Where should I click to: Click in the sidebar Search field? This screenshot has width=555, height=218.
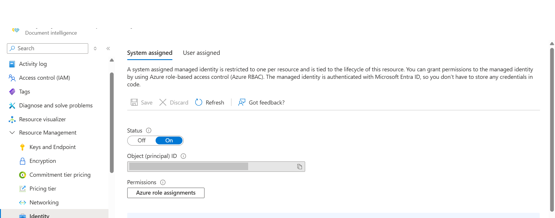pyautogui.click(x=47, y=49)
